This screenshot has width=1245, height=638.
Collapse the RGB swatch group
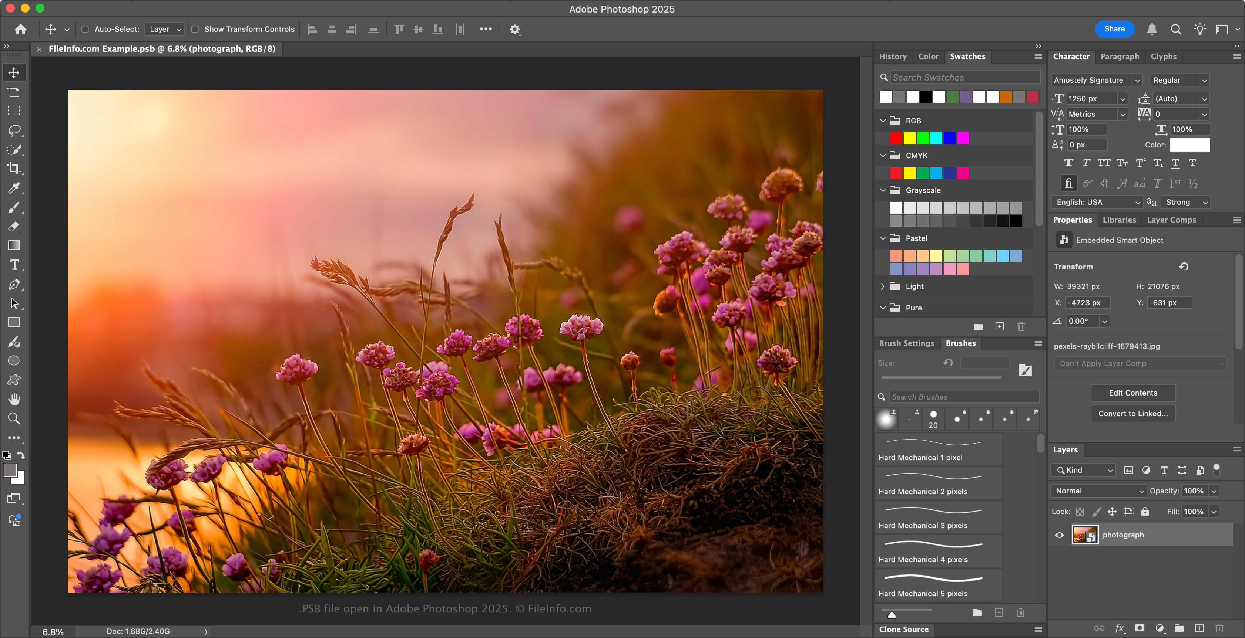pyautogui.click(x=883, y=121)
